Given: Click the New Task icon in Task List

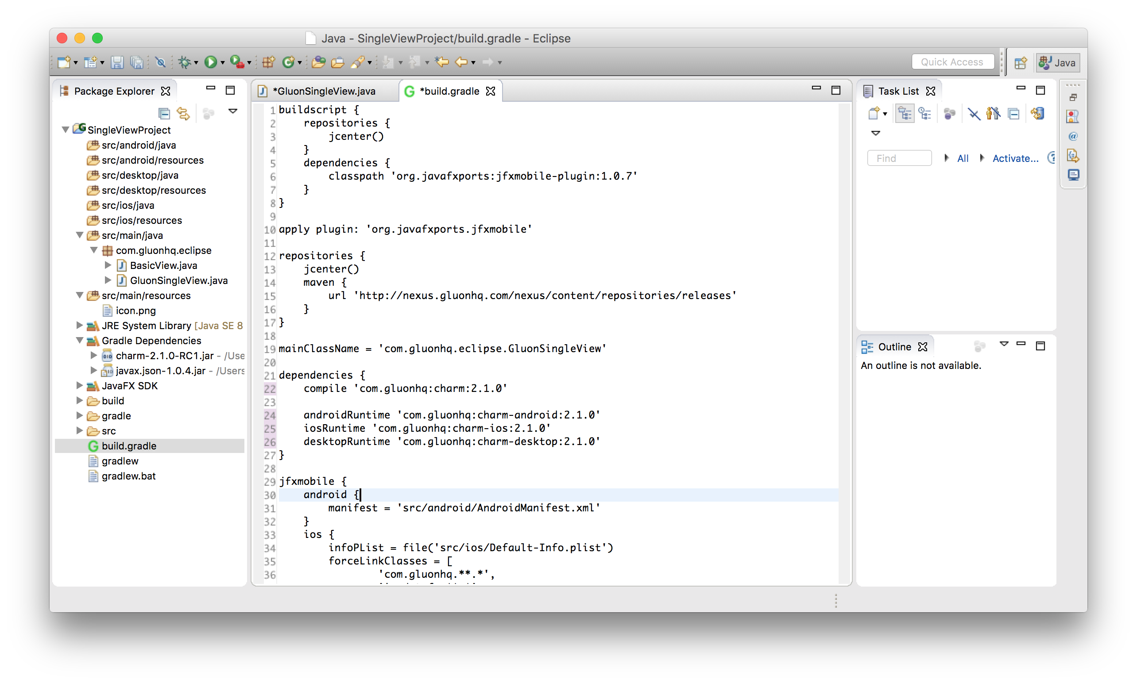Looking at the screenshot, I should pos(874,113).
